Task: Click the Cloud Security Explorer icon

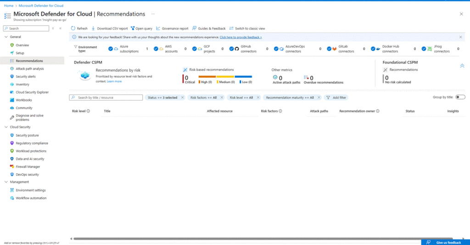Action: coord(12,92)
